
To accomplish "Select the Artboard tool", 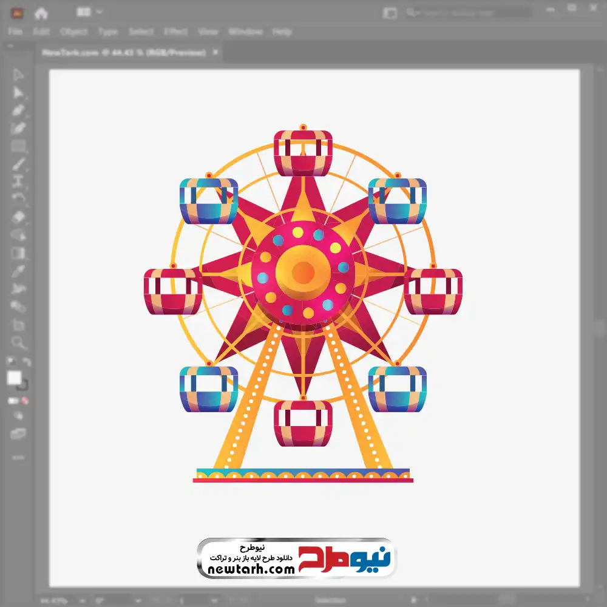I will click(x=18, y=325).
